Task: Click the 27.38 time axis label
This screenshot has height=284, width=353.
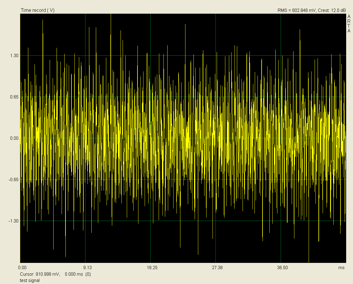Action: click(x=217, y=268)
